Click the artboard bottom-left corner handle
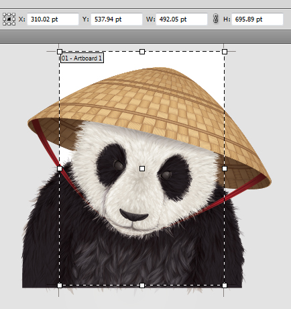 (x=60, y=285)
